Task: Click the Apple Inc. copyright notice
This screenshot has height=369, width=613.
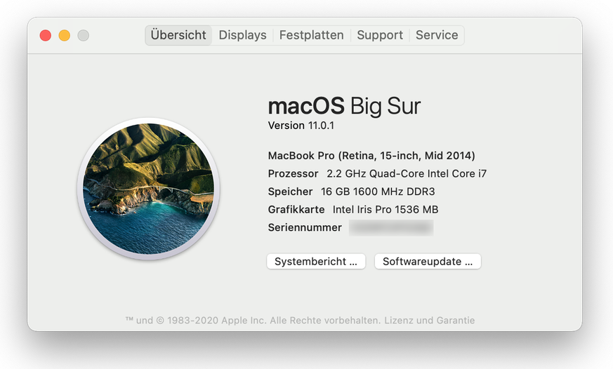Action: click(x=253, y=321)
